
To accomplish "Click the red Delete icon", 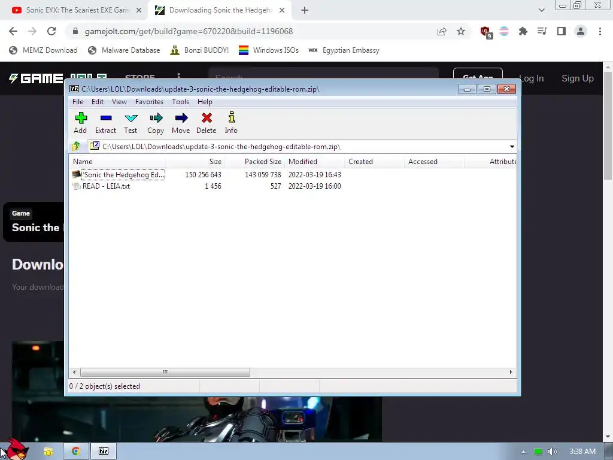I will click(207, 123).
